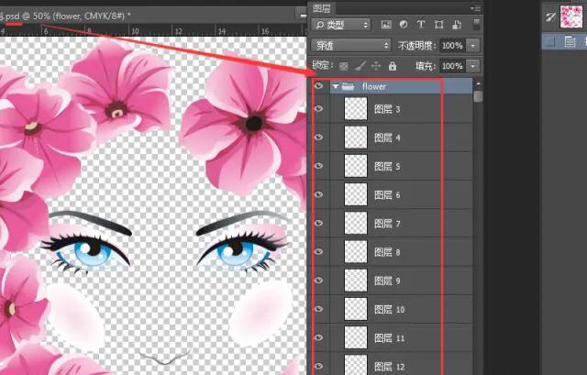Open the 类型 filter type dropdown
Image resolution: width=587 pixels, height=375 pixels.
point(341,24)
